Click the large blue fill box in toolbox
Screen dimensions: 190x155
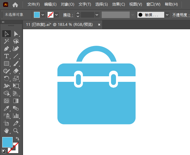7,142
